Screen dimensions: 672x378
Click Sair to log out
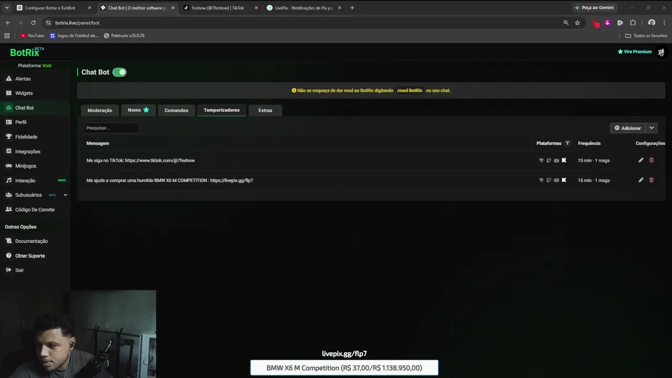pos(19,270)
